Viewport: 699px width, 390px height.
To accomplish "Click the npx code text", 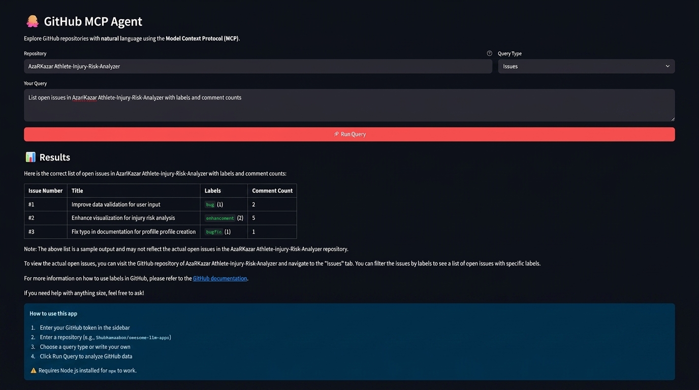I will 112,371.
